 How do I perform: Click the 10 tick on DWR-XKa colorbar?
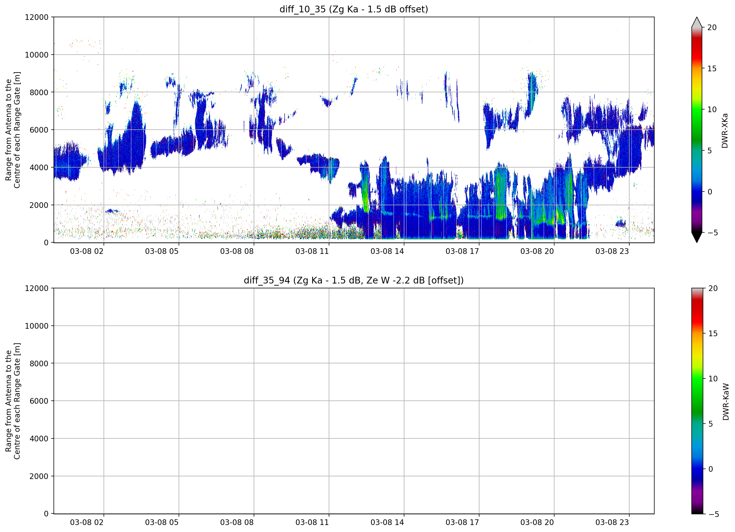tap(712, 109)
